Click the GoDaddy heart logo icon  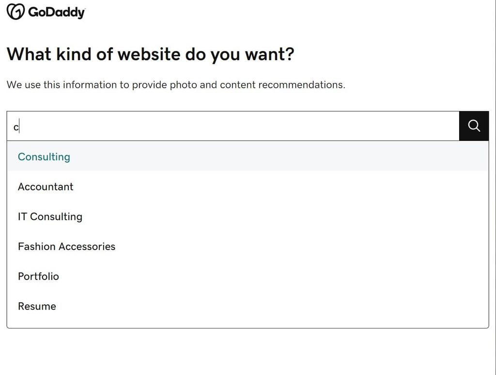point(15,11)
